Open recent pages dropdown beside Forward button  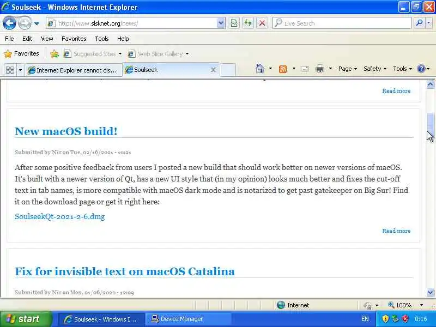coord(37,23)
